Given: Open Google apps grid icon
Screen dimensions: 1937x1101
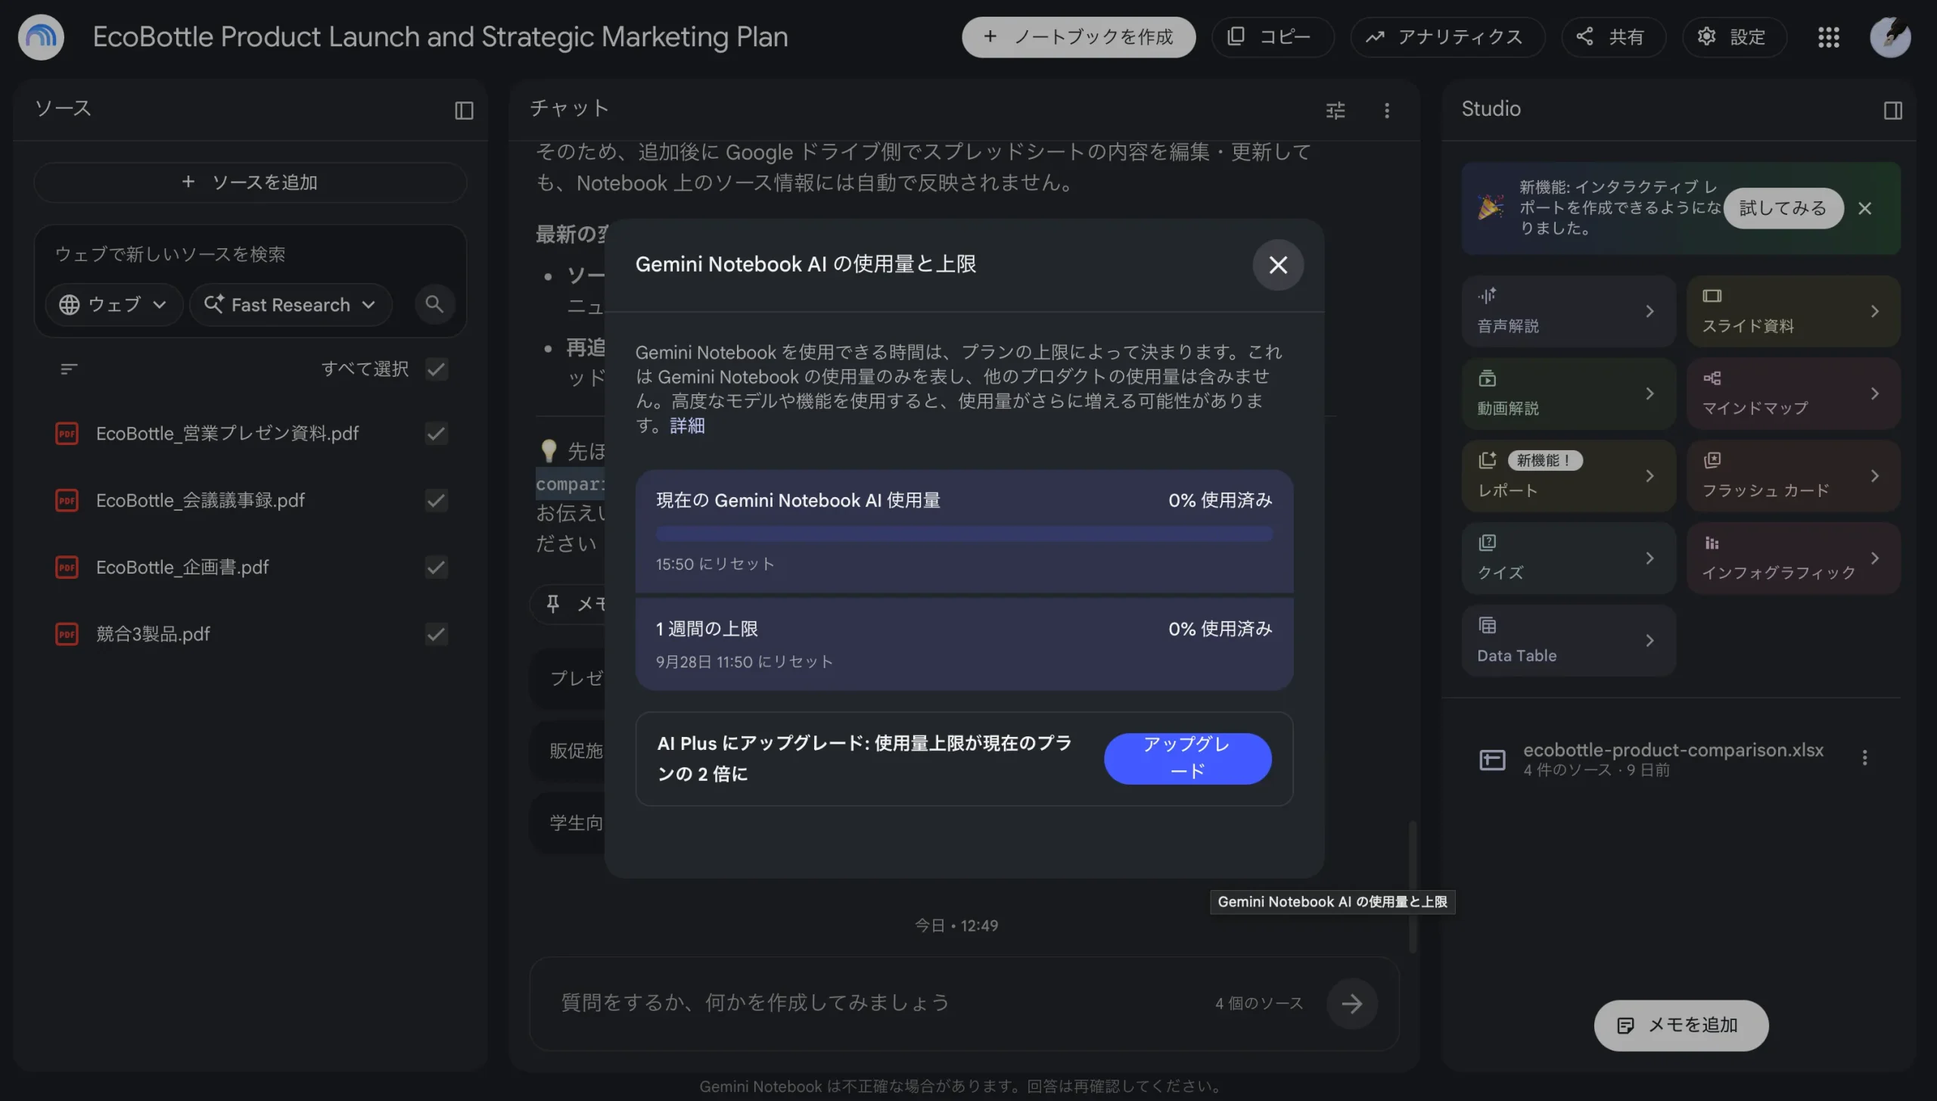Looking at the screenshot, I should click(1828, 37).
